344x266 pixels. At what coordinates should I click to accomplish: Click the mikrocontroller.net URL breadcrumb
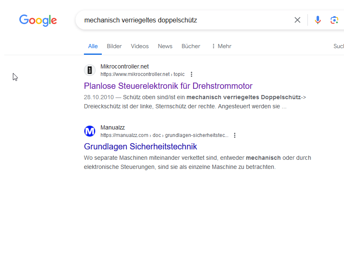(143, 74)
